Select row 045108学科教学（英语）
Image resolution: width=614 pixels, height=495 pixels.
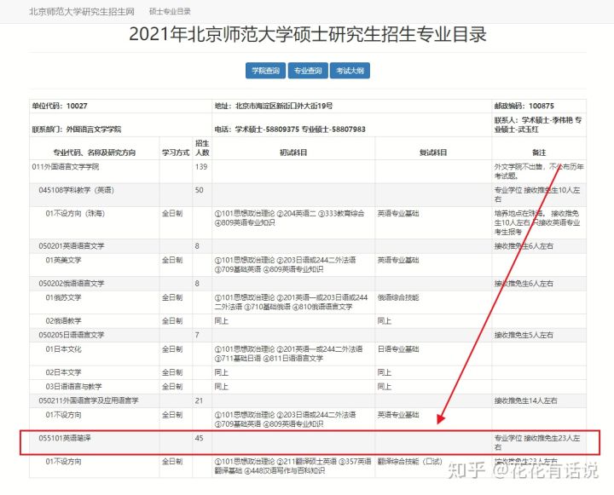308,195
